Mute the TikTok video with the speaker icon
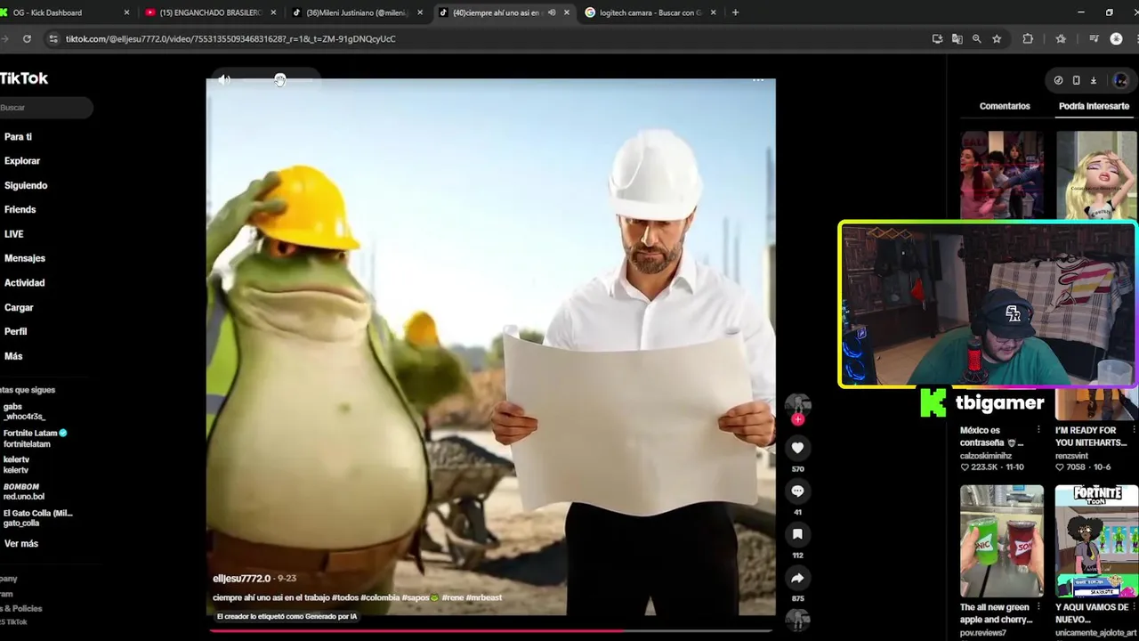This screenshot has height=641, width=1139. pyautogui.click(x=224, y=80)
